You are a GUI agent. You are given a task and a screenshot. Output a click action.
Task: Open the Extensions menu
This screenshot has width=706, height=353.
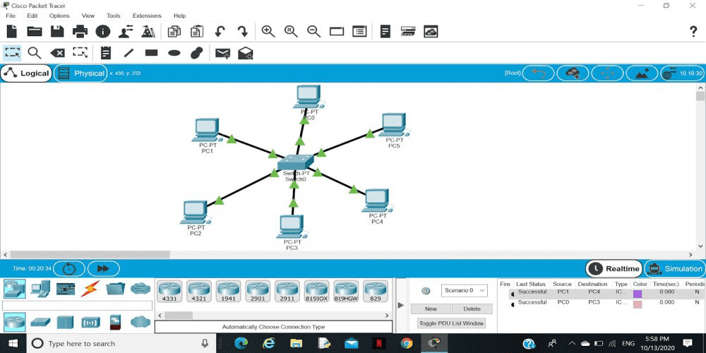click(147, 16)
